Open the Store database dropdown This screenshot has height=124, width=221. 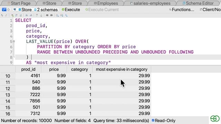(x=25, y=10)
